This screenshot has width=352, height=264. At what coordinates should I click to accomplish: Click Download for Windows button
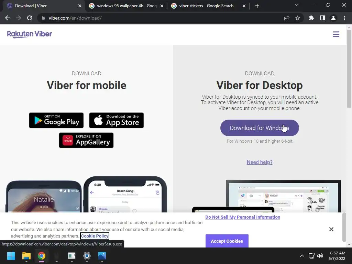pos(260,128)
